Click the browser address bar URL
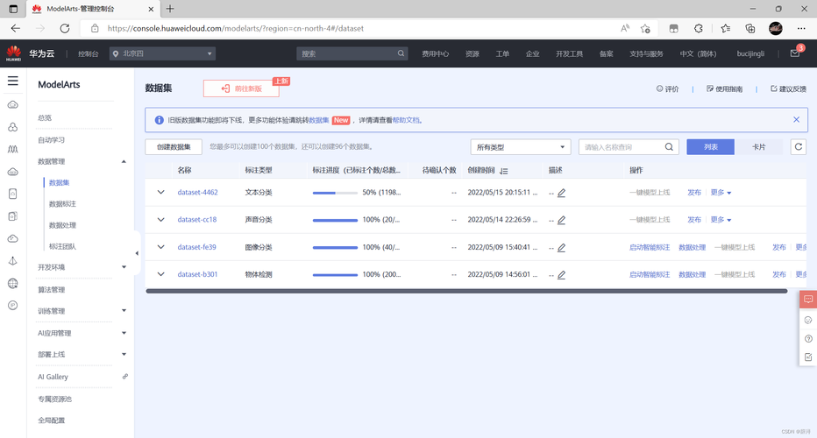The width and height of the screenshot is (817, 438). pyautogui.click(x=236, y=28)
